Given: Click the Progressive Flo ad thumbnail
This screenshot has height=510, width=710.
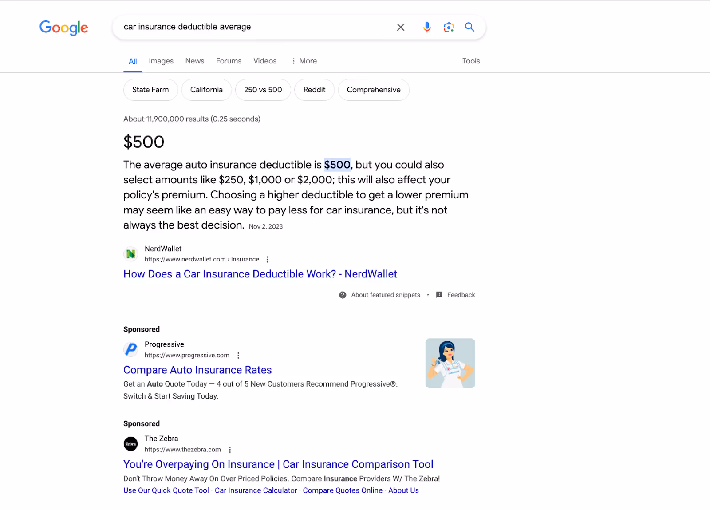Looking at the screenshot, I should tap(450, 363).
